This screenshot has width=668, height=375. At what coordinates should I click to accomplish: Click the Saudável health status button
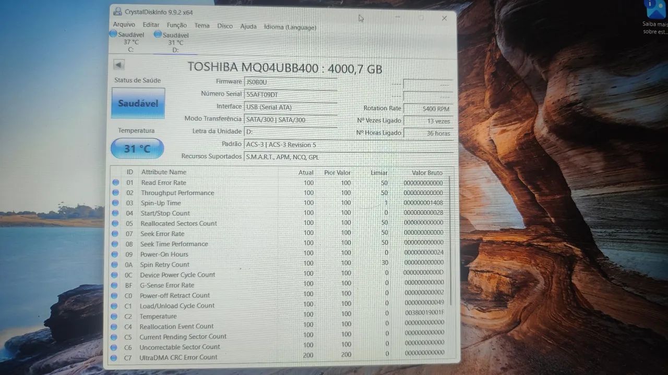click(138, 103)
